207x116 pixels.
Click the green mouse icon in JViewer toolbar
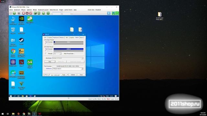click(35, 13)
